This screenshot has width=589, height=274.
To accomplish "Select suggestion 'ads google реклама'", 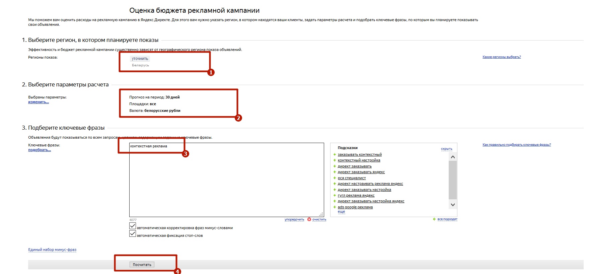I will (355, 207).
